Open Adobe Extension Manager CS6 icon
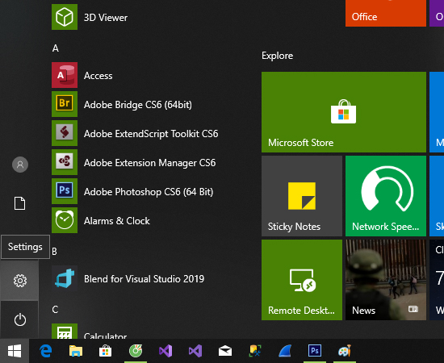This screenshot has height=363, width=444. [65, 162]
